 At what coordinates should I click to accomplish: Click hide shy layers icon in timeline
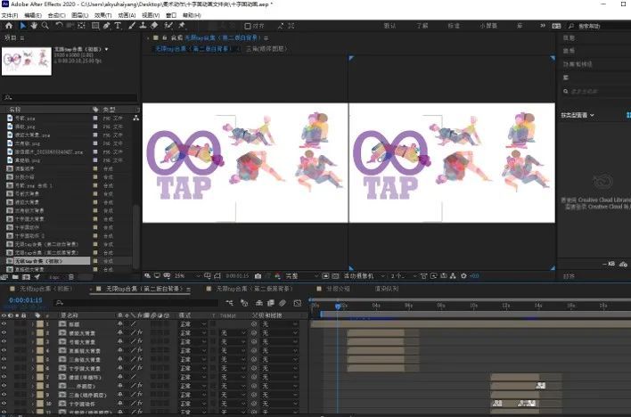[259, 303]
